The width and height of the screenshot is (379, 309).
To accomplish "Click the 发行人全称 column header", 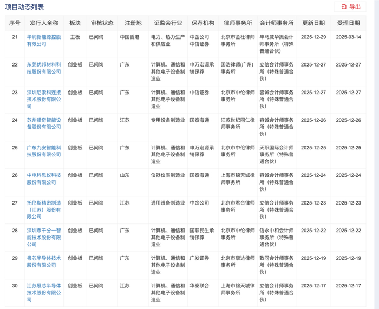I will [44, 23].
